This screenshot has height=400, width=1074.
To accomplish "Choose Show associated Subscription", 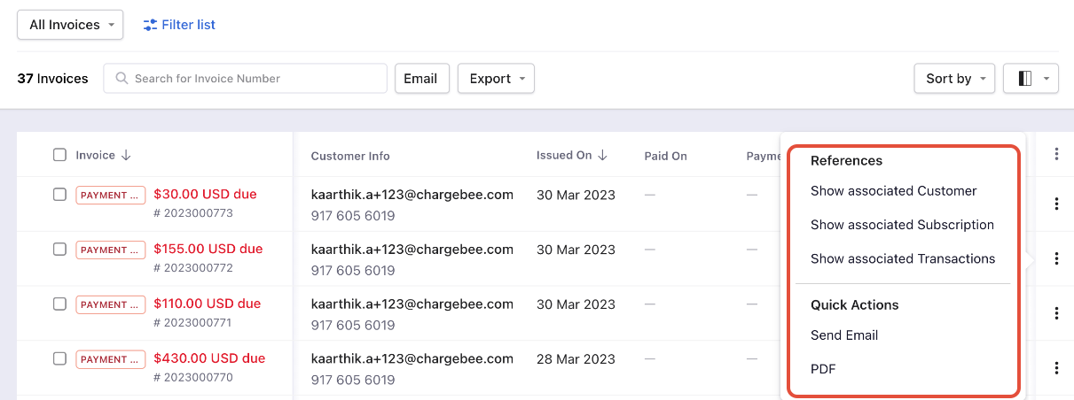I will [x=902, y=225].
